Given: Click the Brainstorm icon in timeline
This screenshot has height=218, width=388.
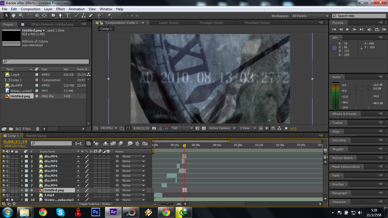Looking at the screenshot, I should (x=130, y=144).
